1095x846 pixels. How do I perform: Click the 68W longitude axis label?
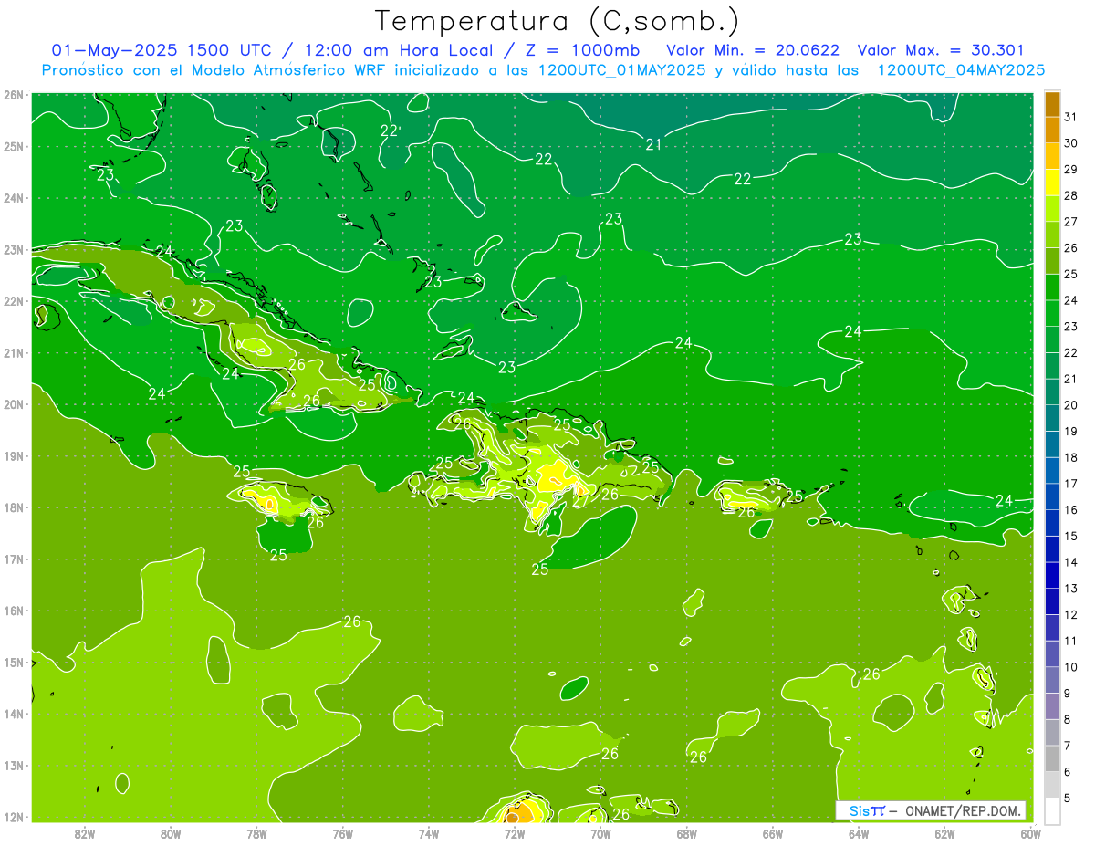click(x=687, y=833)
